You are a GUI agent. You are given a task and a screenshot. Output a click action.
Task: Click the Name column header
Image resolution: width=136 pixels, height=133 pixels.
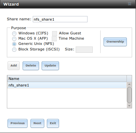click(x=67, y=79)
